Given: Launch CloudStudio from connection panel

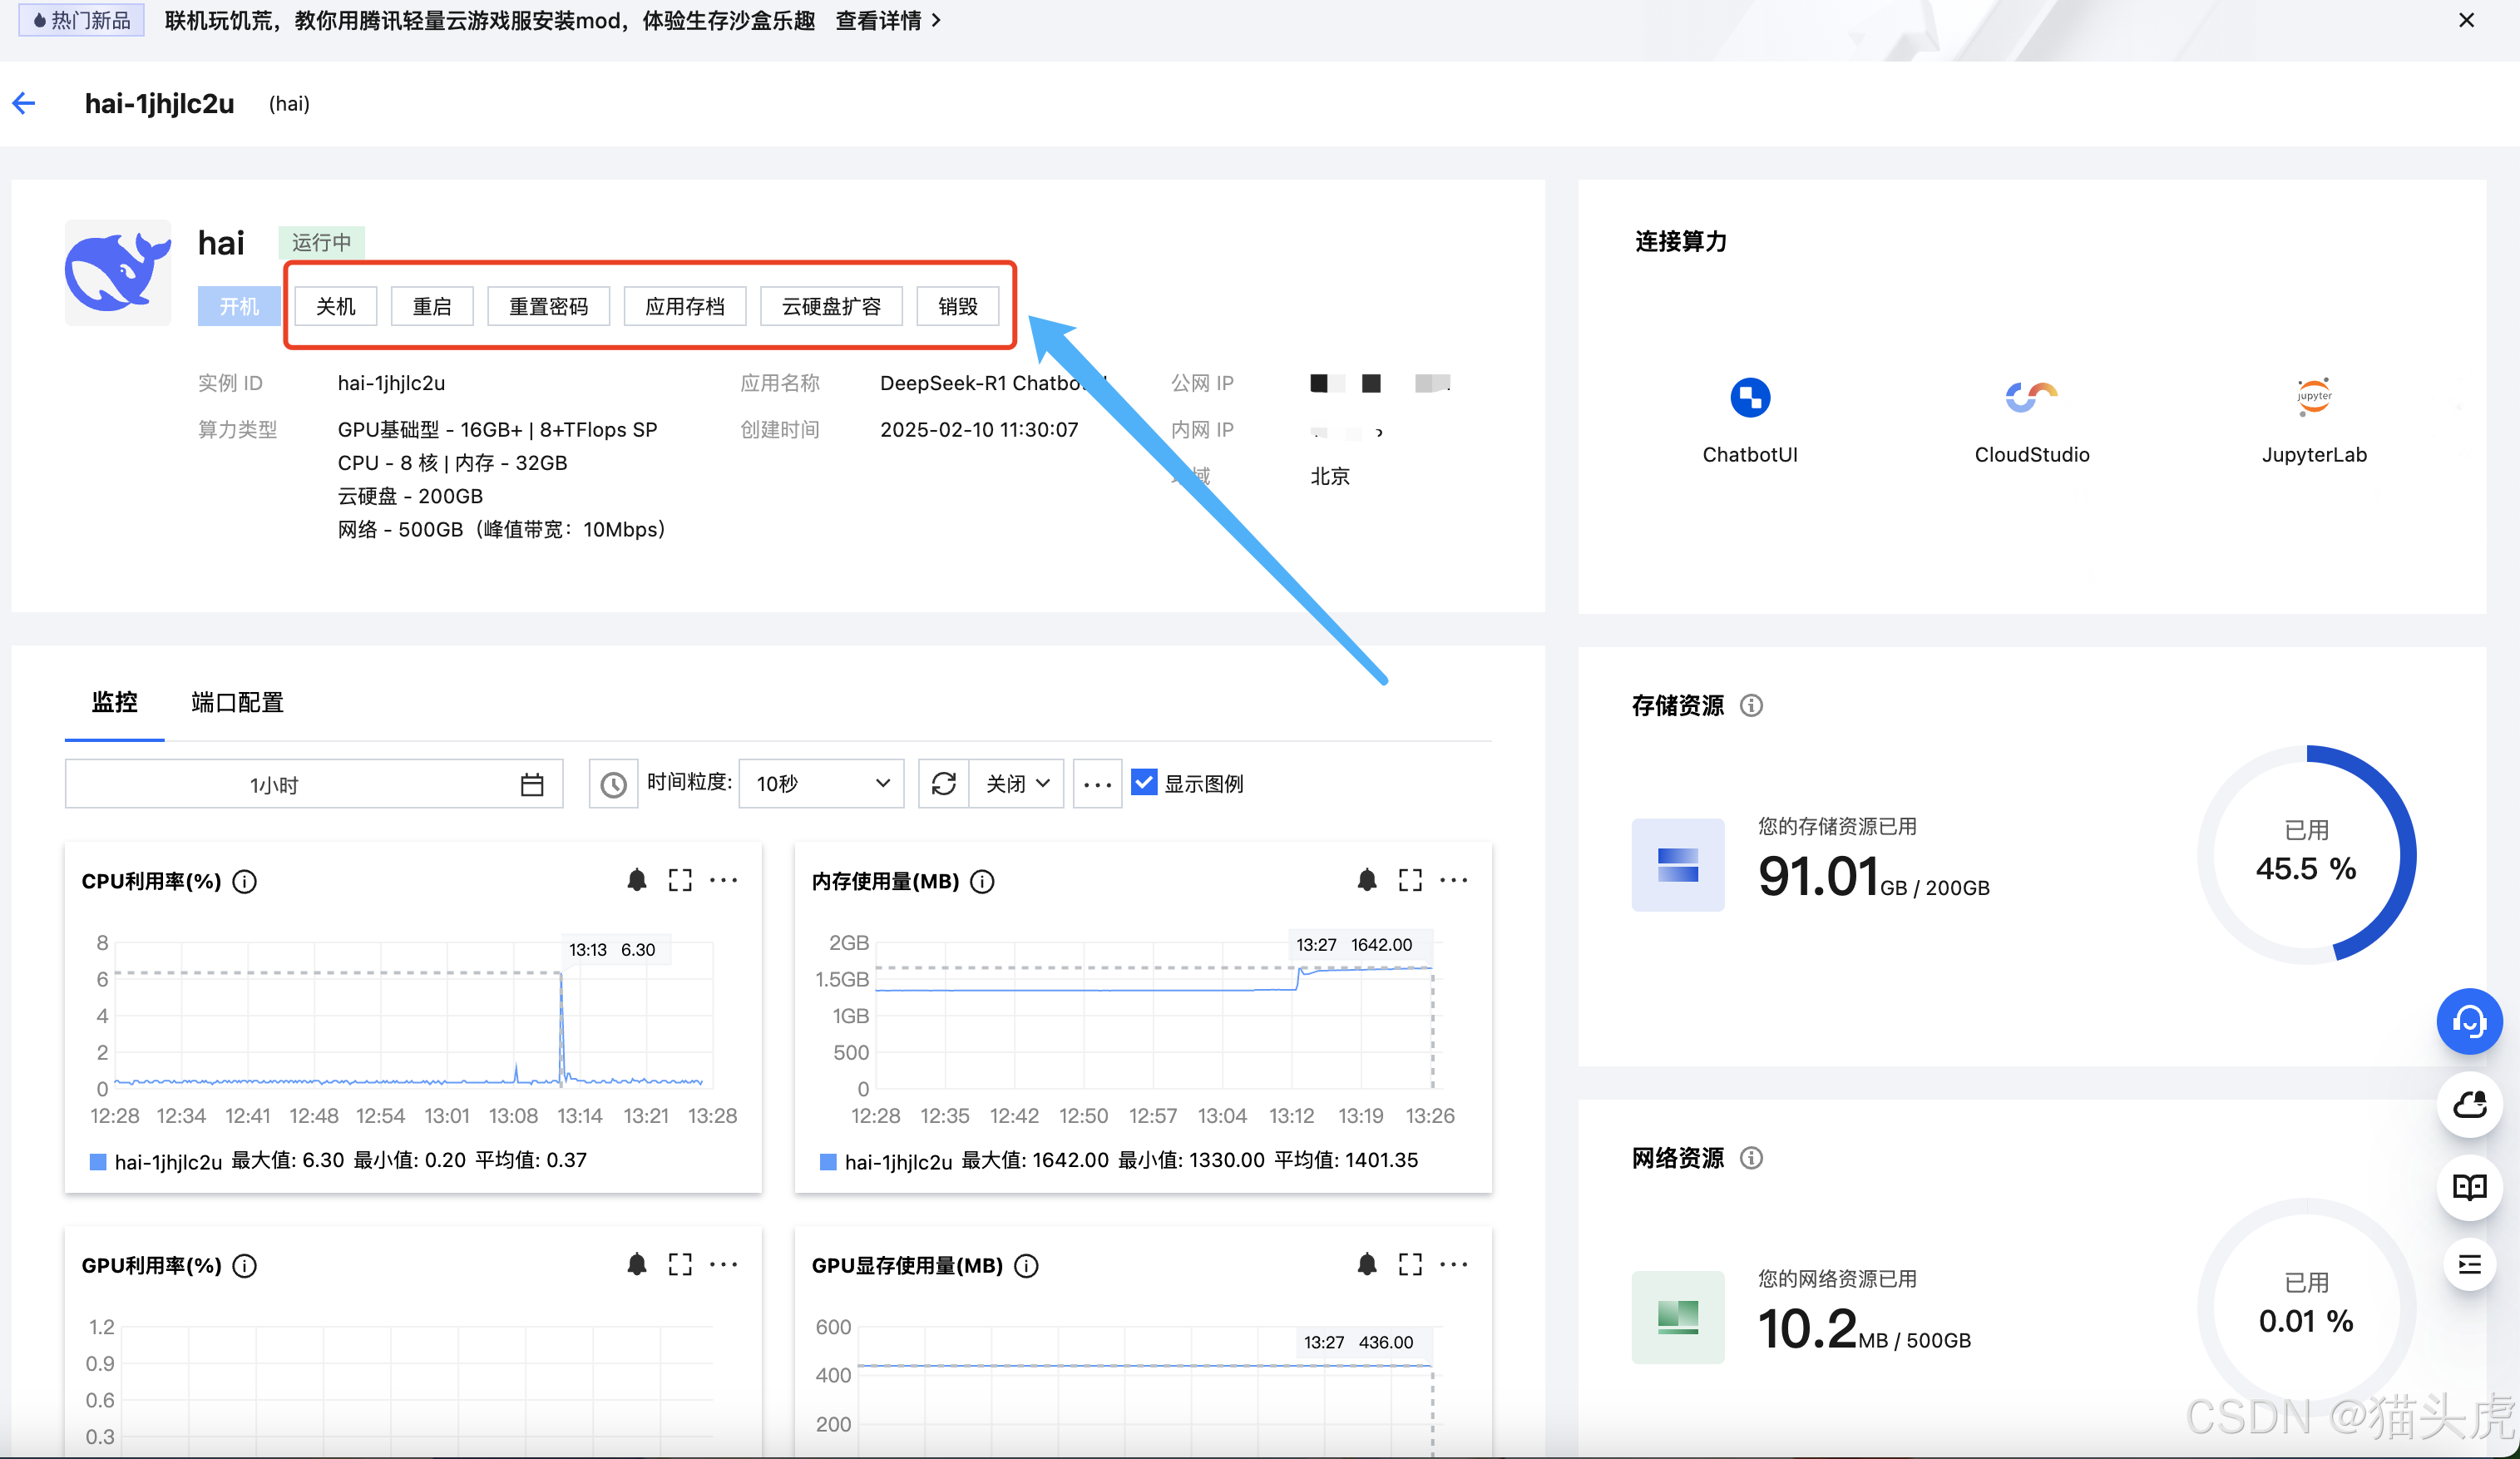Looking at the screenshot, I should 2030,398.
